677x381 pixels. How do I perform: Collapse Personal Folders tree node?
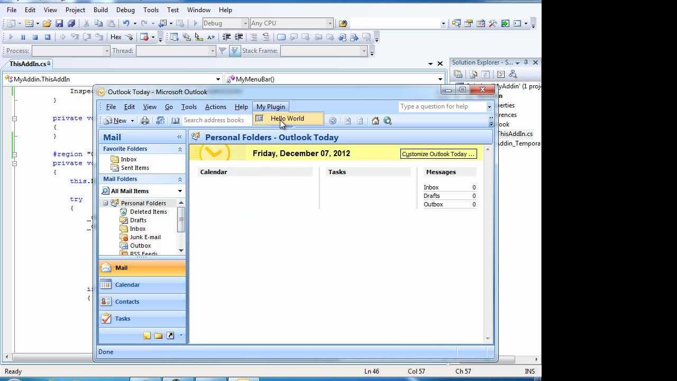pyautogui.click(x=105, y=203)
